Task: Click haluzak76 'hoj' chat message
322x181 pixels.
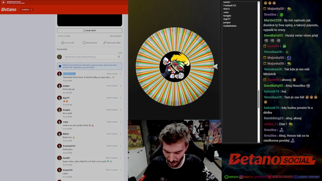Action: [x=275, y=92]
